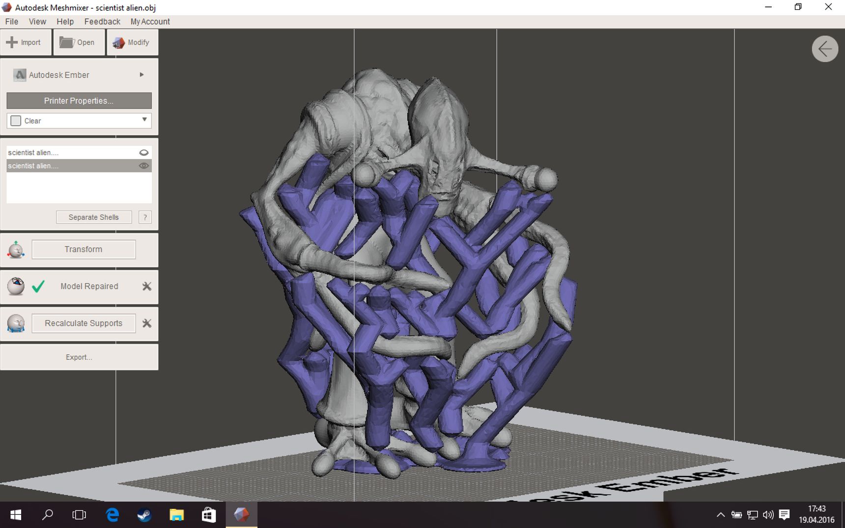Image resolution: width=845 pixels, height=528 pixels.
Task: Launch Microsoft Edge from taskbar
Action: coord(113,515)
